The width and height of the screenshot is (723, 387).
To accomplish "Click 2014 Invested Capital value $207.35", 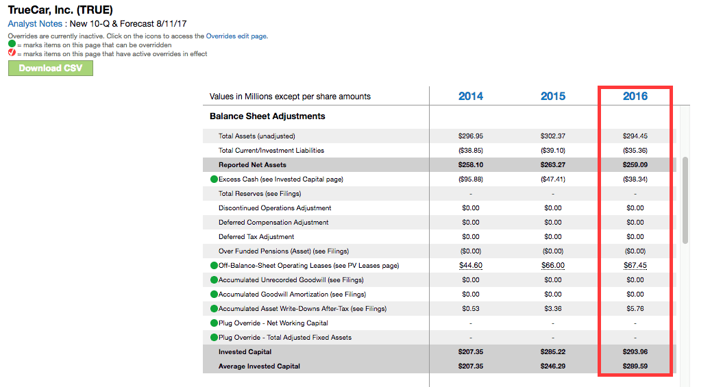I will (471, 351).
